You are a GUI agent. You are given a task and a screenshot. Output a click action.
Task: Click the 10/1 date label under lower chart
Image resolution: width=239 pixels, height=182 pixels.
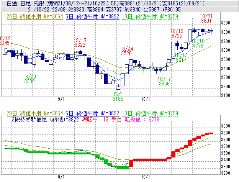146,177
